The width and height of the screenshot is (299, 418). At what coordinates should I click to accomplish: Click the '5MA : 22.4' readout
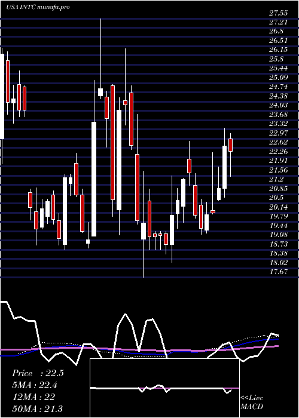tap(35, 385)
